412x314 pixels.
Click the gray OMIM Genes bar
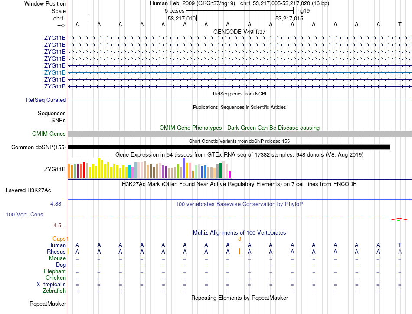pyautogui.click(x=239, y=134)
